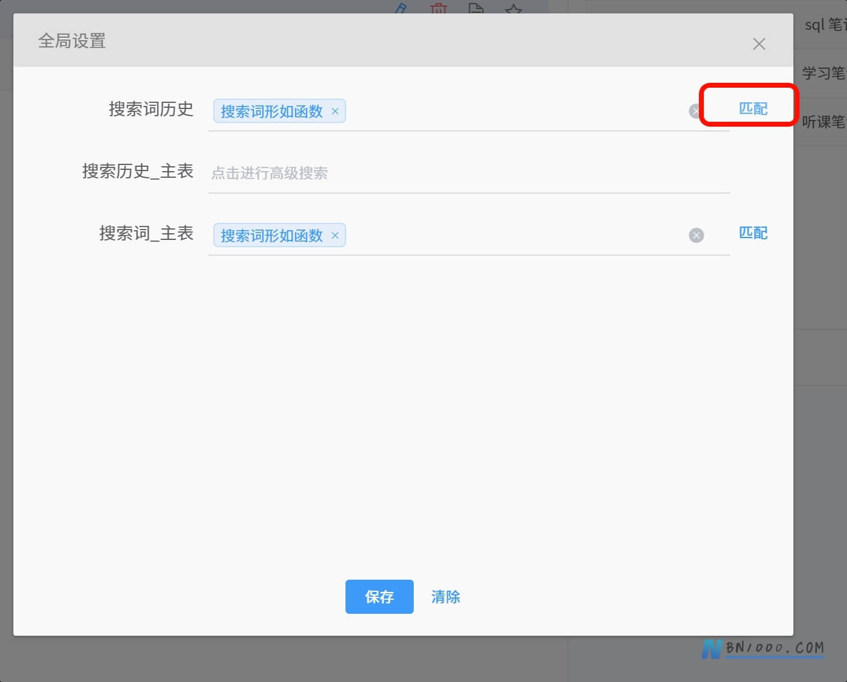Viewport: 847px width, 682px height.
Task: Click the 搜索词历史 label
Action: (151, 109)
